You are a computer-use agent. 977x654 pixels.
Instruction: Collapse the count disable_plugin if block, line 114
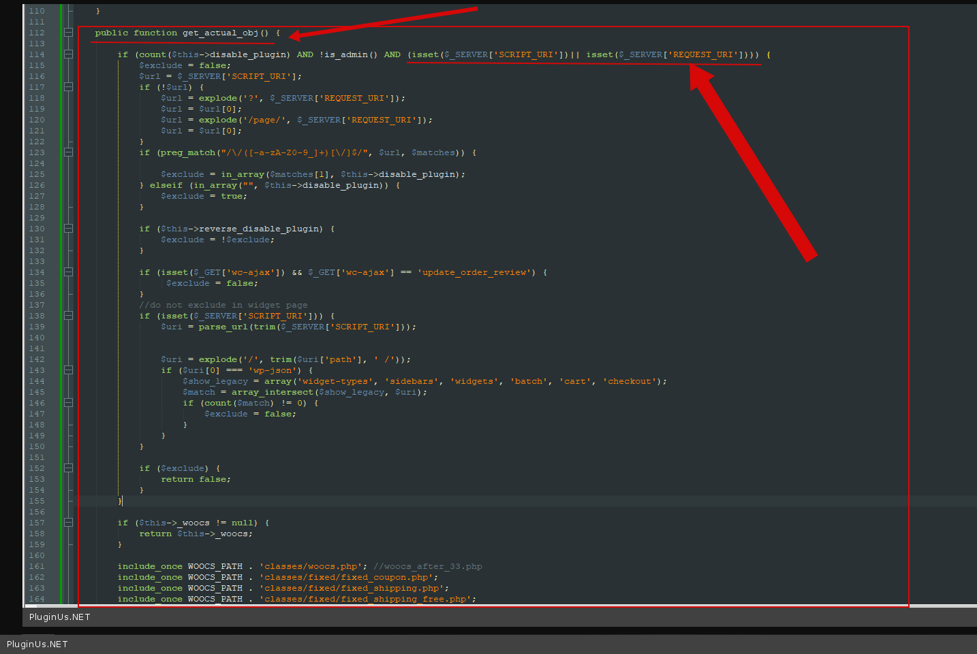click(x=68, y=54)
